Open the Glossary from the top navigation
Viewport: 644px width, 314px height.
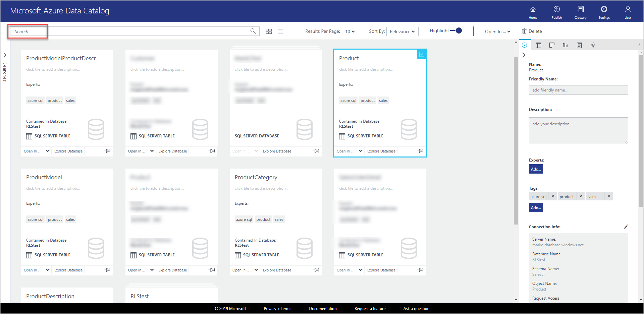click(580, 11)
